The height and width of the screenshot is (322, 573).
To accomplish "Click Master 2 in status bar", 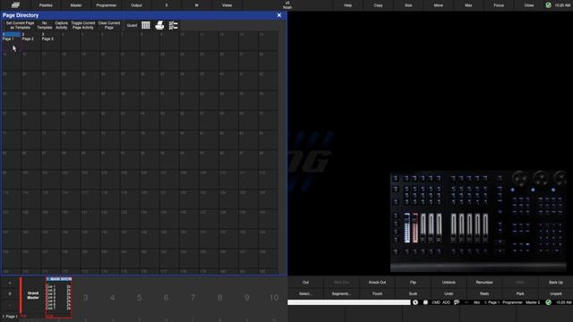I will (x=533, y=302).
